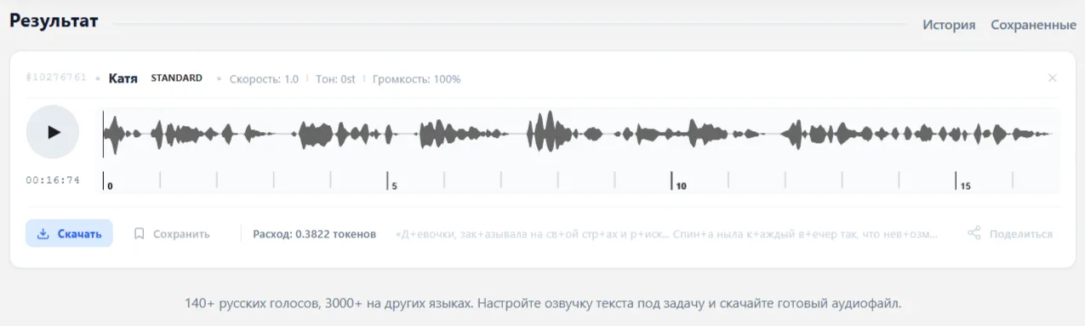Screen dimensions: 1085x326
Task: Click the Скорость: 1.0 label
Action: coord(264,79)
